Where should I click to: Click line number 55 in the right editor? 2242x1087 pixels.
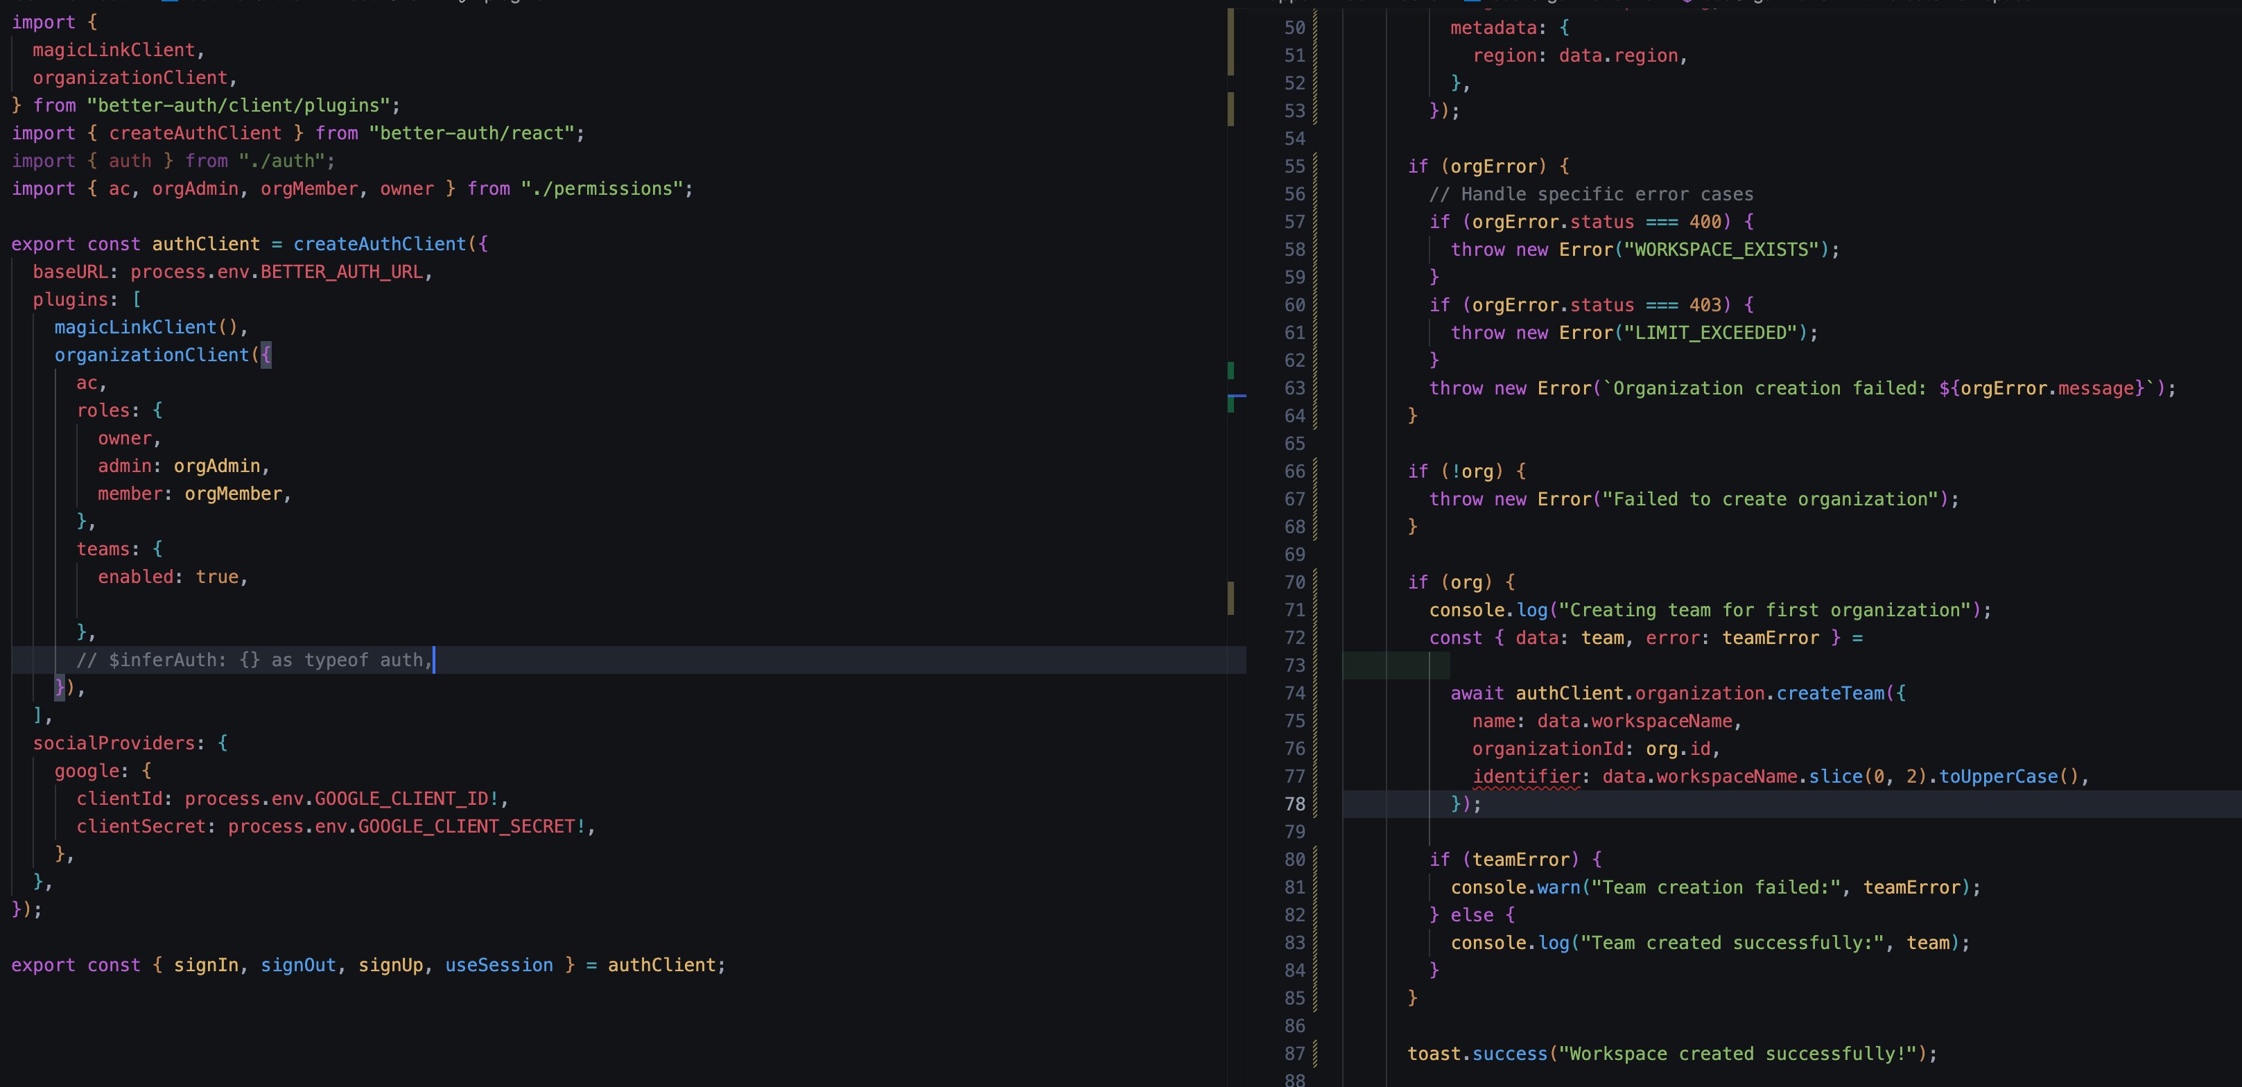click(1294, 166)
